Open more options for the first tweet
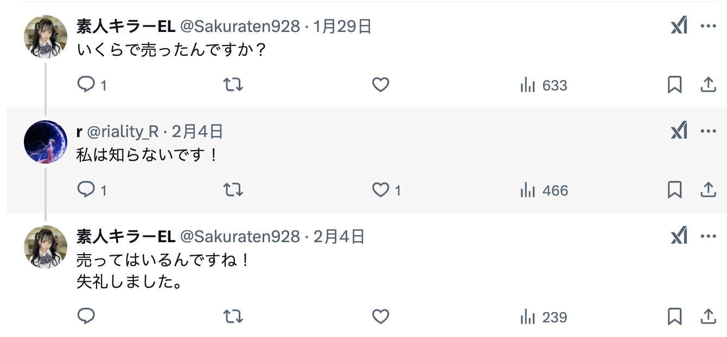Viewport: 727px width, 337px height. click(x=709, y=26)
